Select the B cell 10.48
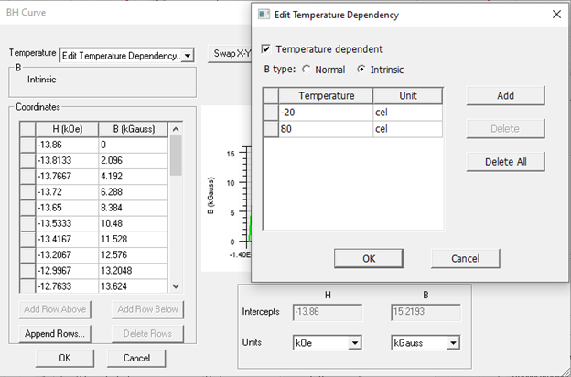The height and width of the screenshot is (377, 571). click(x=133, y=223)
